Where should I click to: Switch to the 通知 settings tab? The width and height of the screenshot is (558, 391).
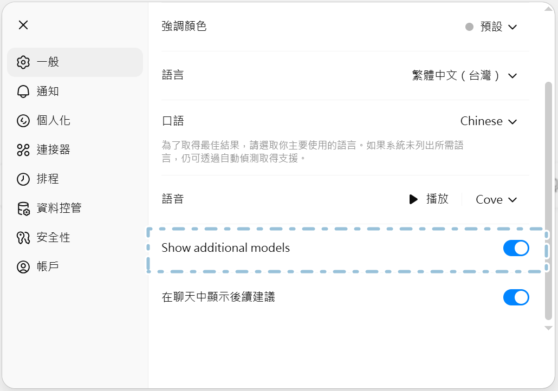tap(48, 92)
